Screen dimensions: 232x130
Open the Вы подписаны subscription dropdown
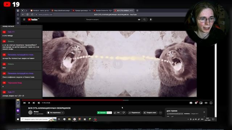point(55,113)
